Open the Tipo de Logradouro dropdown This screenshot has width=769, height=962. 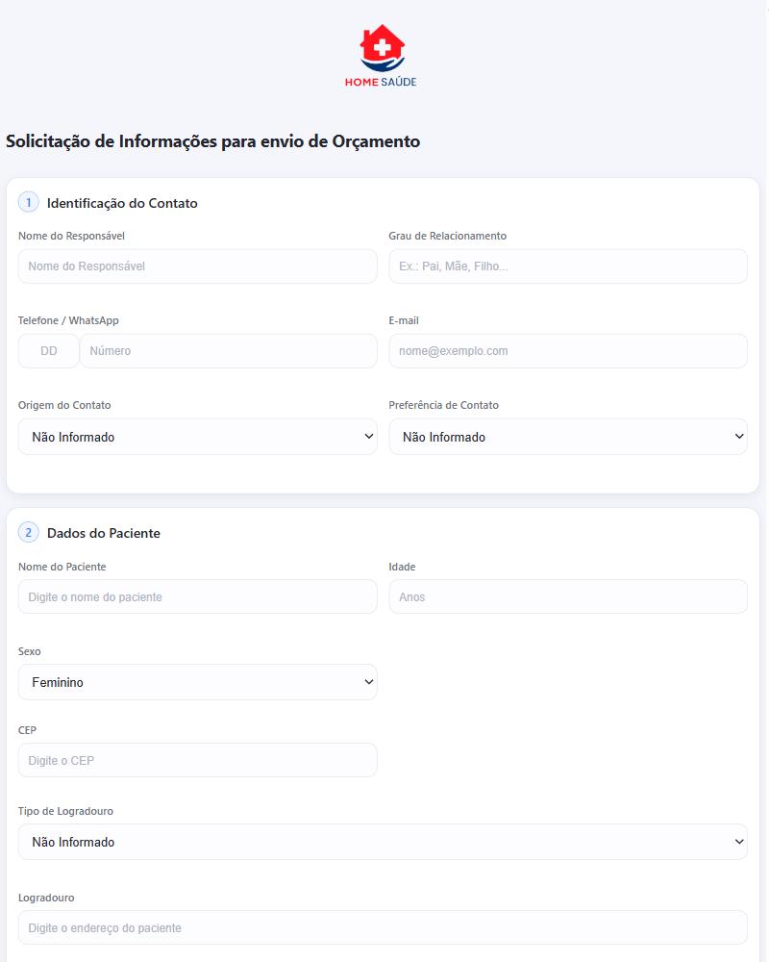click(x=383, y=842)
